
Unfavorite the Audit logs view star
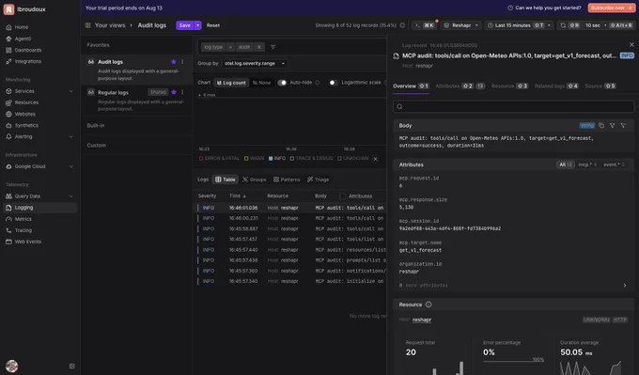pos(174,62)
